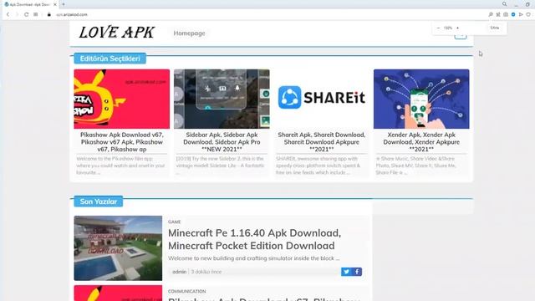This screenshot has width=535, height=301.
Task: Click the send arrow flow icon
Action: (521, 15)
